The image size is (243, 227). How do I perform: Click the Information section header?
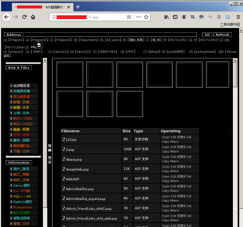coord(19,163)
